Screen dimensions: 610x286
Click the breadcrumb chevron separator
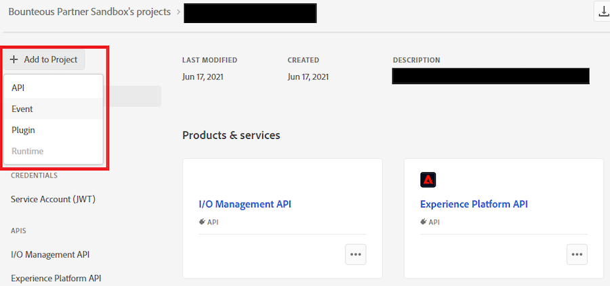178,12
